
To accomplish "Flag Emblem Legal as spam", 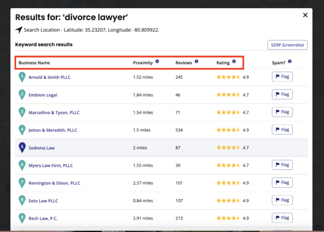I will pyautogui.click(x=282, y=95).
